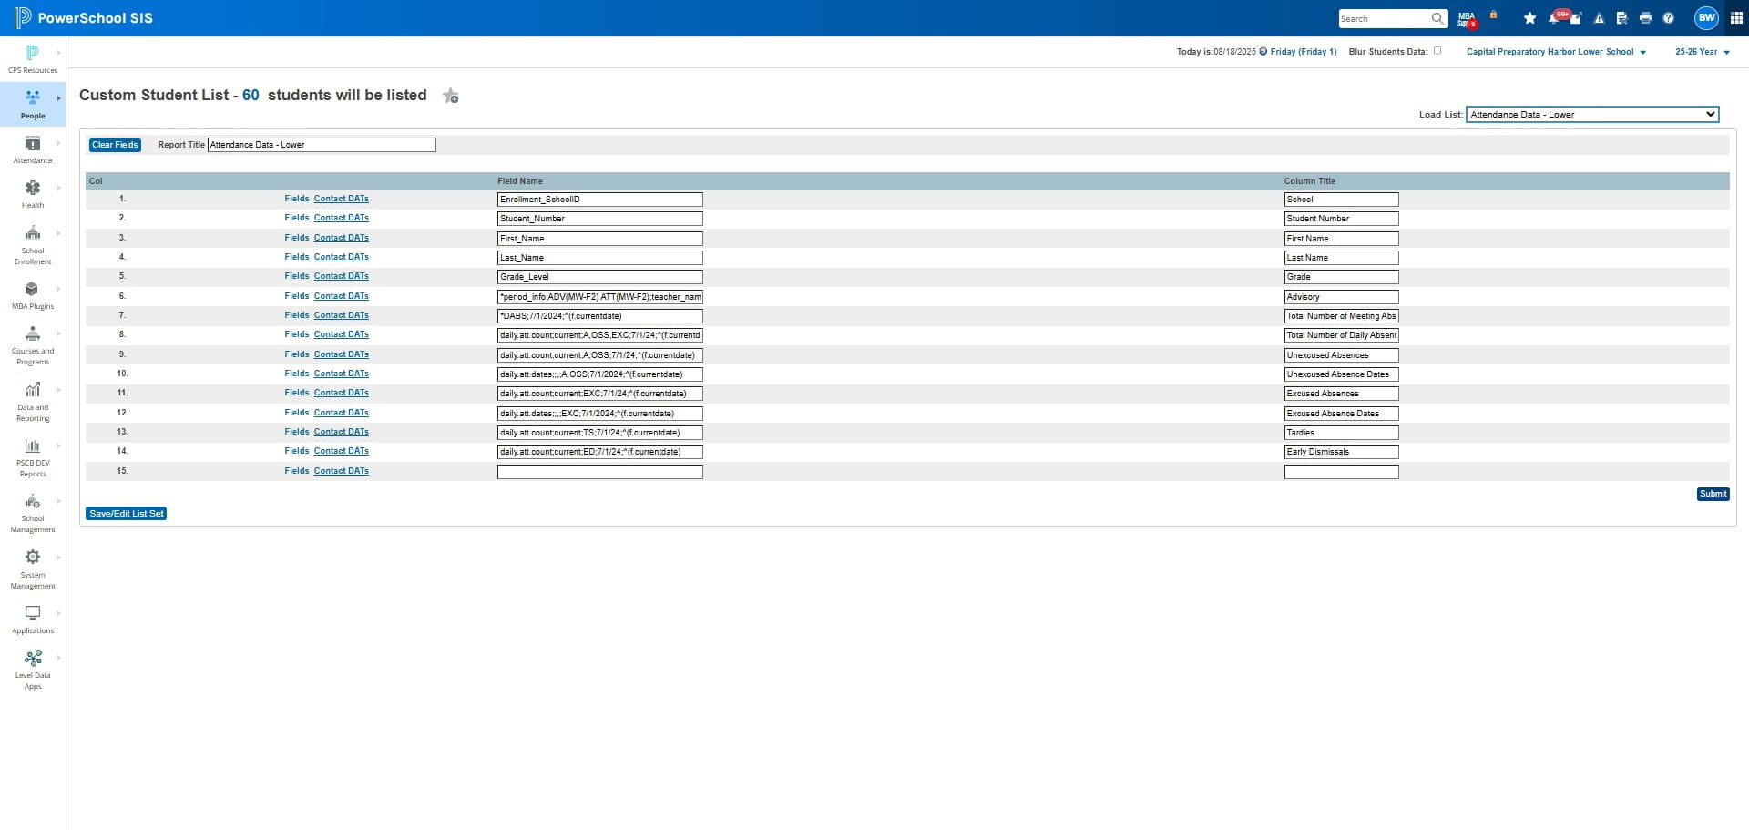Toggle the Blur Students Data checkbox
The width and height of the screenshot is (1749, 830).
click(x=1437, y=51)
